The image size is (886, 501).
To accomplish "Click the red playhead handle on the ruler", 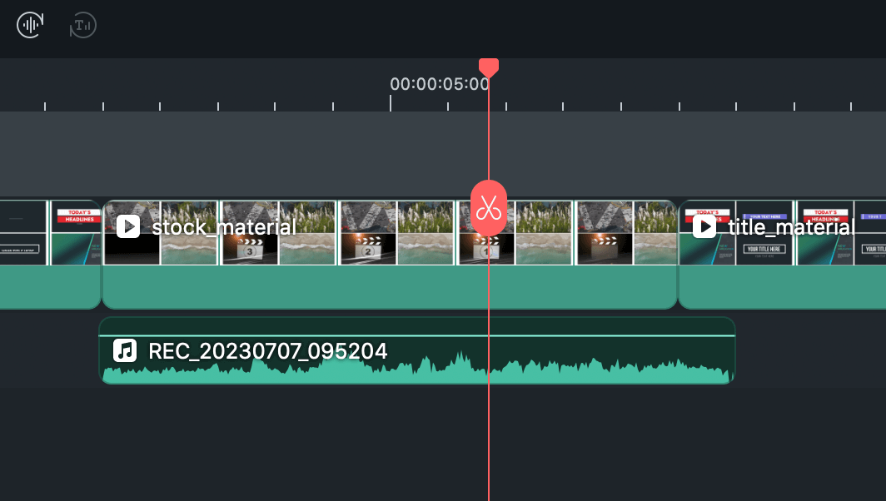I will 489,68.
